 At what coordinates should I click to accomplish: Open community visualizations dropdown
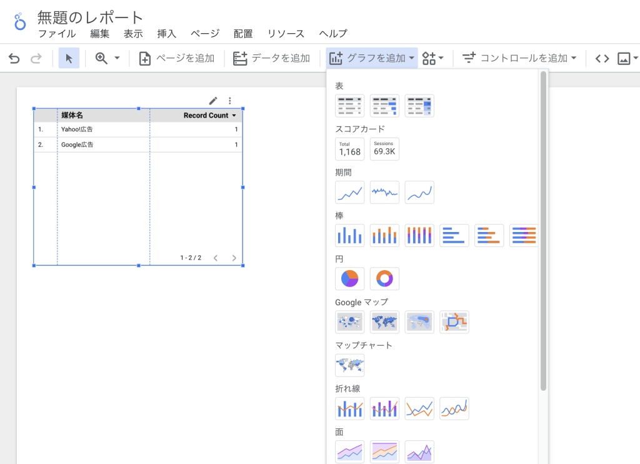432,58
